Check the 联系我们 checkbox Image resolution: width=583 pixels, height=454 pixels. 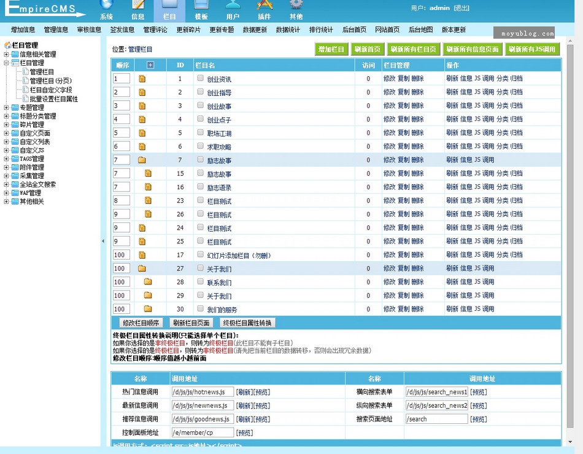click(201, 281)
